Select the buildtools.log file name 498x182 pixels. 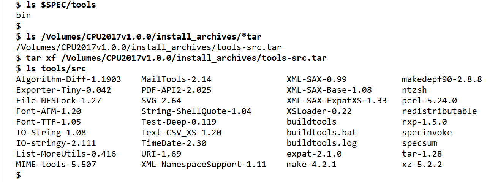[x=321, y=143]
